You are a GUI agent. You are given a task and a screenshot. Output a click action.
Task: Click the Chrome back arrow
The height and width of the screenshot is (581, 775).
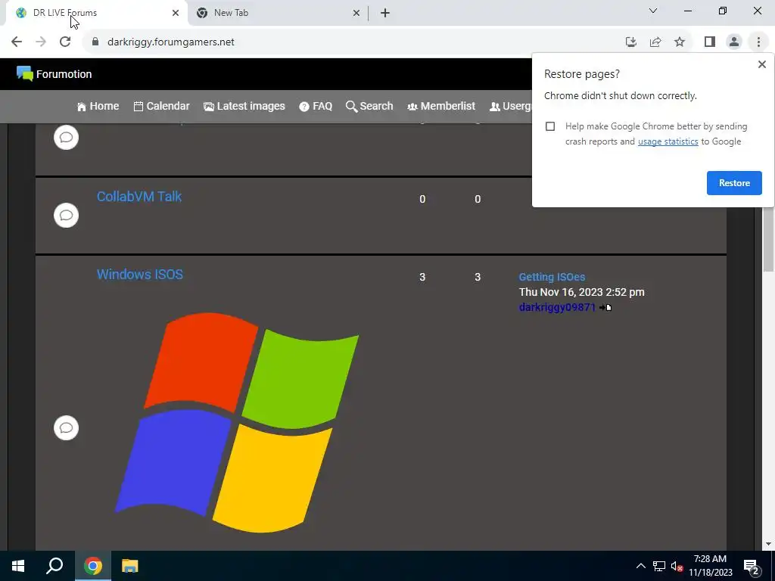click(x=17, y=42)
